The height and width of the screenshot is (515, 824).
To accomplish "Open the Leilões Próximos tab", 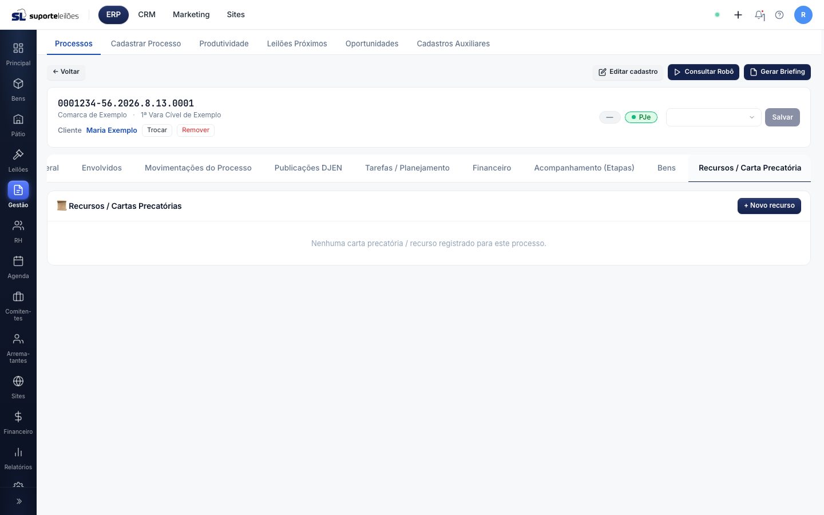I will 297,43.
